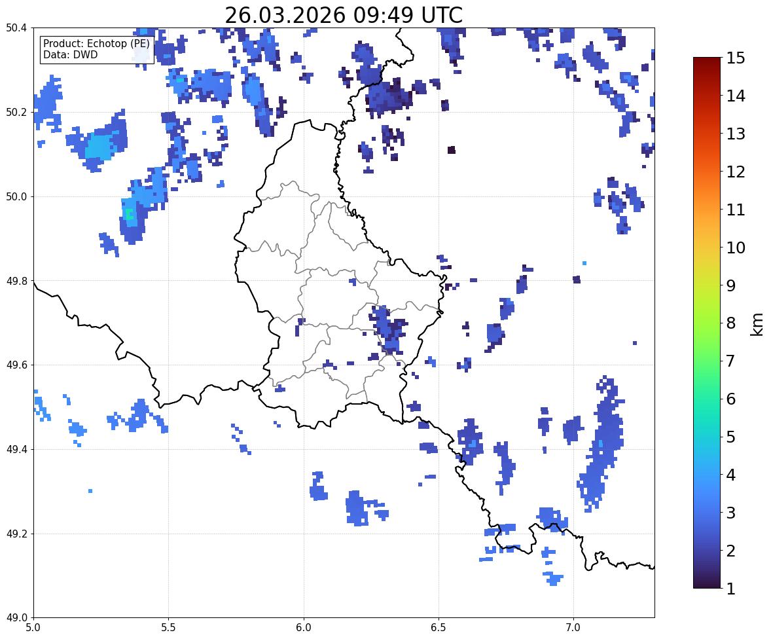Click the latitude axis label 49.6
Image resolution: width=771 pixels, height=639 pixels.
(x=16, y=365)
